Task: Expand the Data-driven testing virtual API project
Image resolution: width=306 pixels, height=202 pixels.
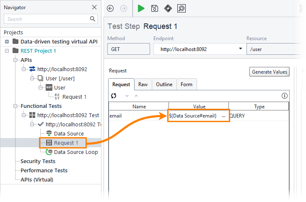Action: [7, 41]
